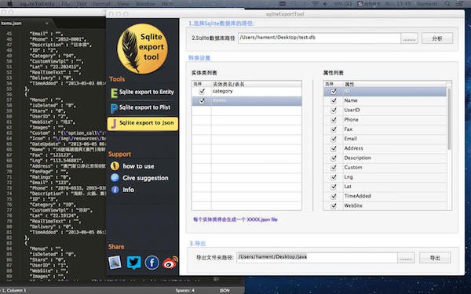Open the Format menu
The height and width of the screenshot is (294, 471).
point(101,4)
